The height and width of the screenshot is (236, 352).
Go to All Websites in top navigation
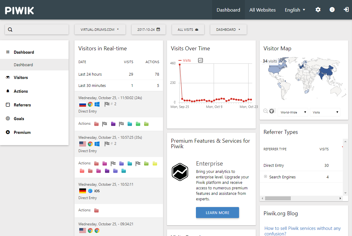coord(262,10)
